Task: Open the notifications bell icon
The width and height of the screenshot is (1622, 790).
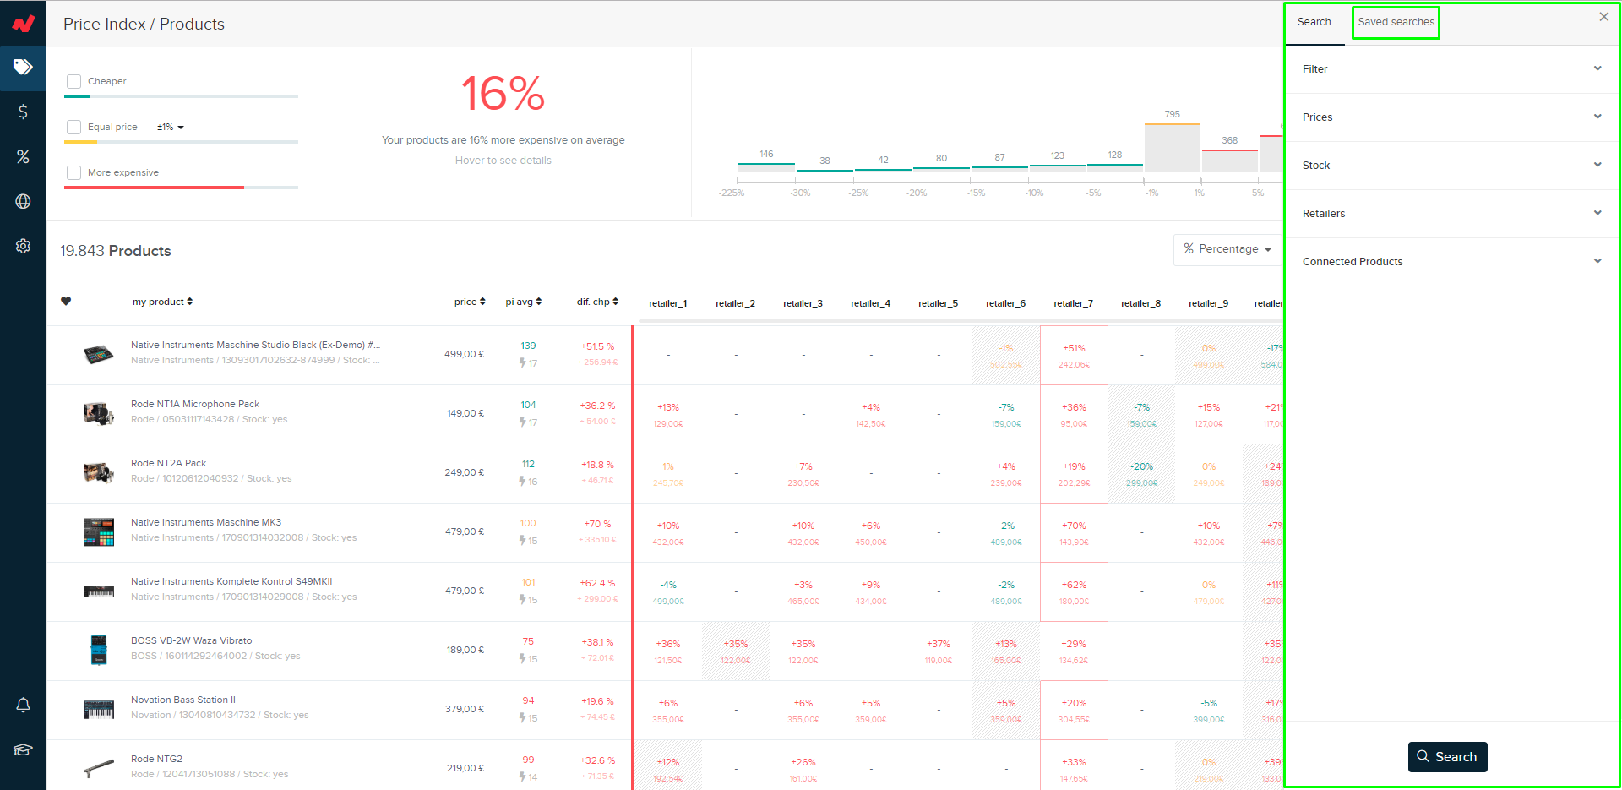Action: coord(23,705)
